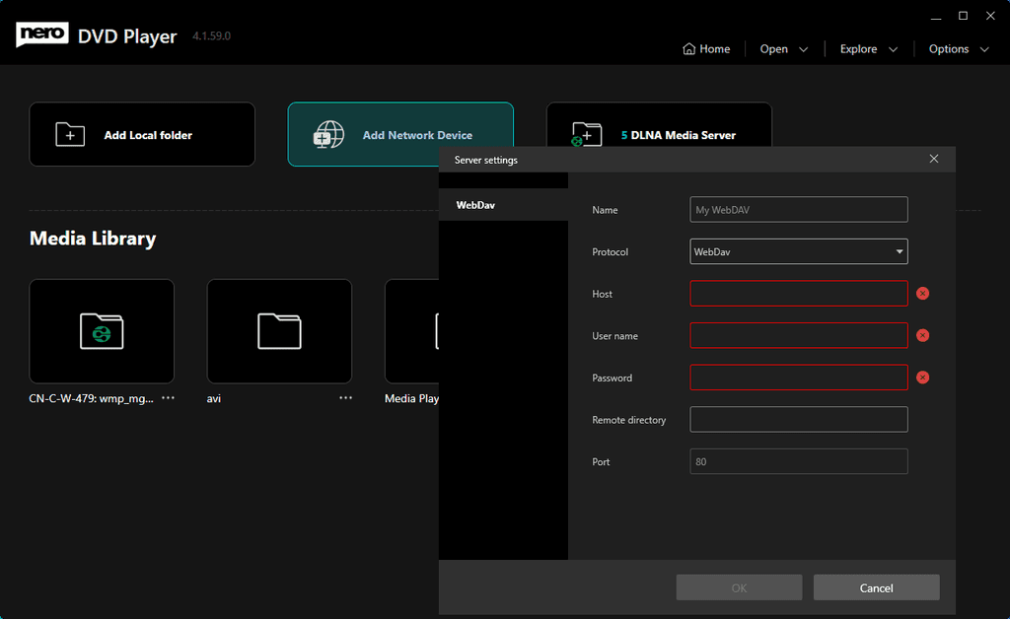Expand the Explore menu chevron
This screenshot has width=1010, height=619.
(894, 48)
